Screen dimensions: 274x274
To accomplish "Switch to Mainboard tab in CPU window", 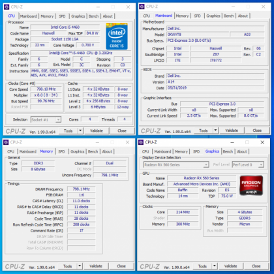I will 29,16.
